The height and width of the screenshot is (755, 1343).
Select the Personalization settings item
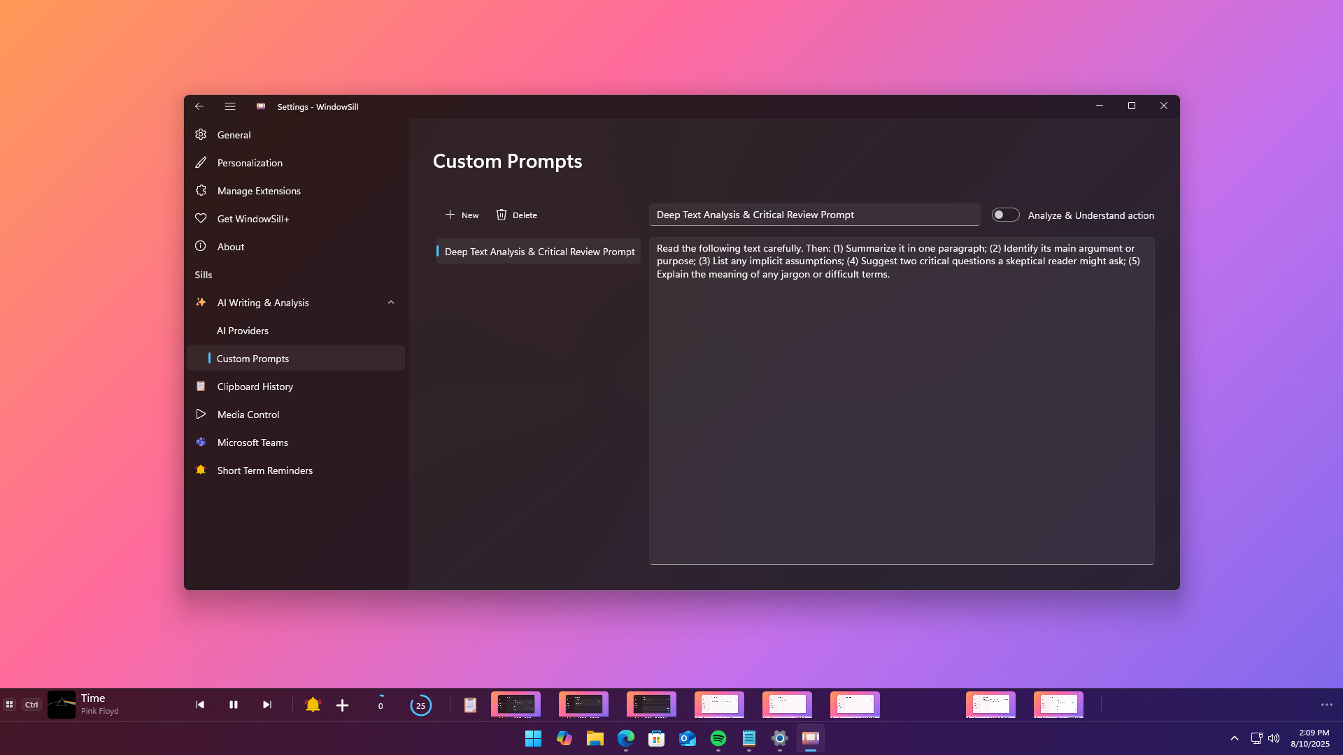pos(250,163)
